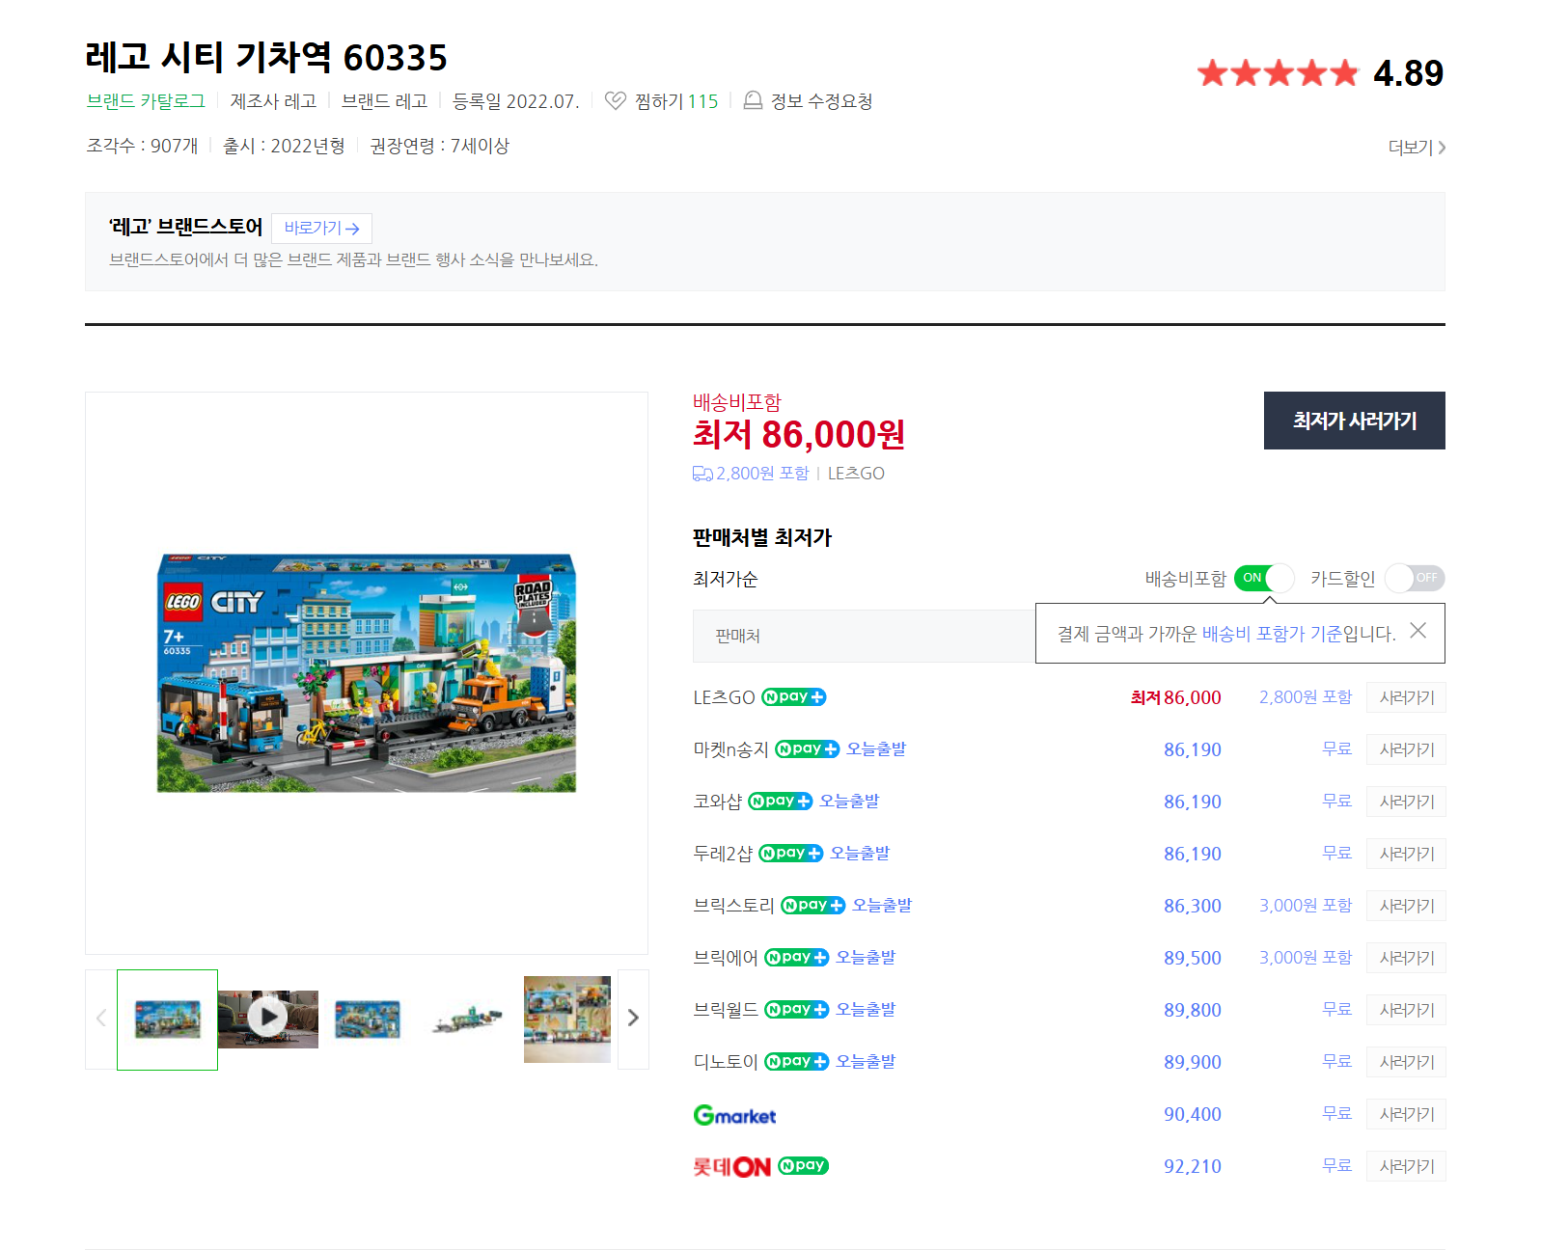This screenshot has height=1251, width=1541.
Task: Click 사러가기 for 브릭스토리
Action: point(1406,906)
